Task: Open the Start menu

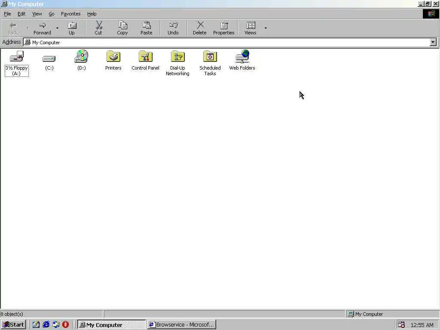Action: 13,325
